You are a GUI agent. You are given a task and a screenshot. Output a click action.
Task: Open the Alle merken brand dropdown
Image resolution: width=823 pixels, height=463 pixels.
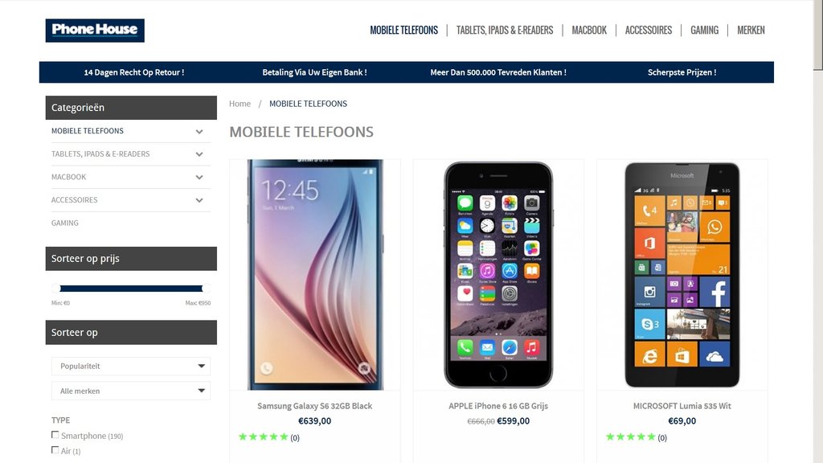tap(131, 391)
